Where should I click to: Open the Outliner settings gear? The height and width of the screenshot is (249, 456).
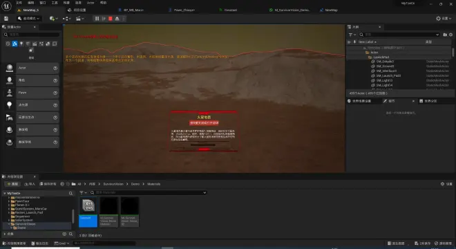pos(450,35)
